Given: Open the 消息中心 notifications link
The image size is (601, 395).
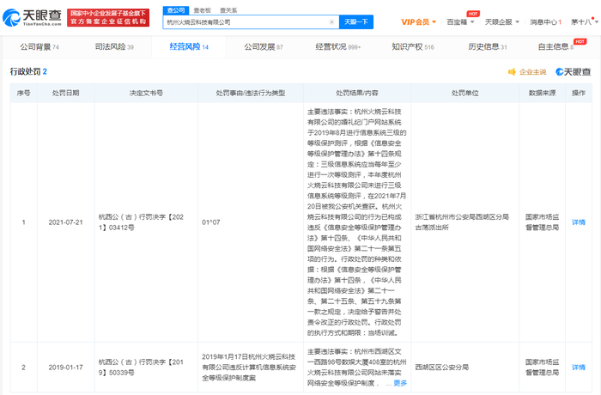Looking at the screenshot, I should (x=545, y=21).
